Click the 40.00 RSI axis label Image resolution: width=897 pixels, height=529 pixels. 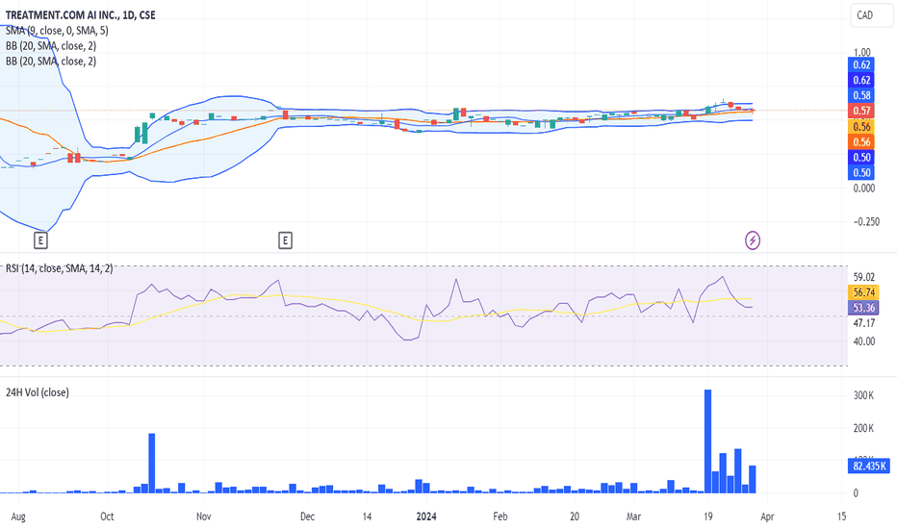(864, 341)
